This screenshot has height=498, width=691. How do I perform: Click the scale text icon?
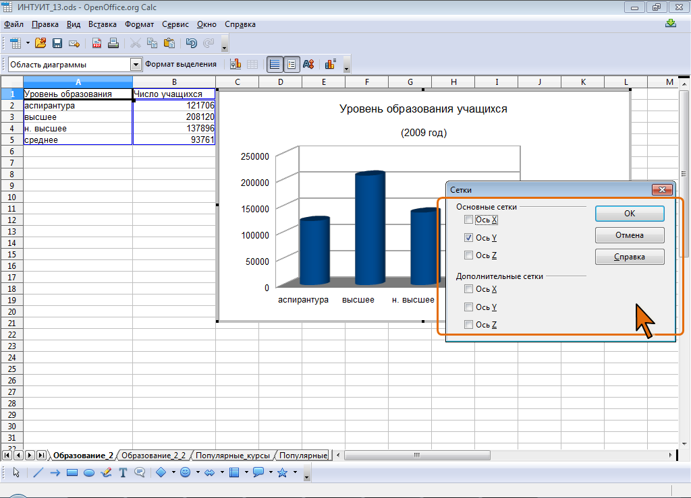(x=308, y=64)
